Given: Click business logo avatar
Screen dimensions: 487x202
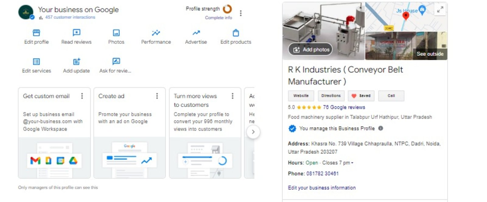Looking at the screenshot, I should coord(26,12).
